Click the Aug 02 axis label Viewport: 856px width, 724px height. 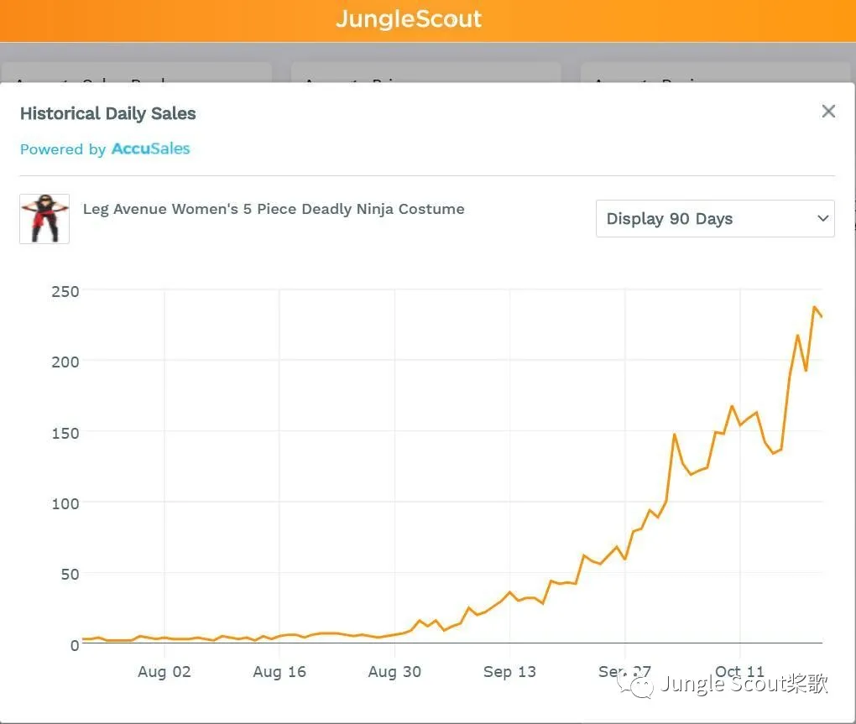pyautogui.click(x=164, y=672)
